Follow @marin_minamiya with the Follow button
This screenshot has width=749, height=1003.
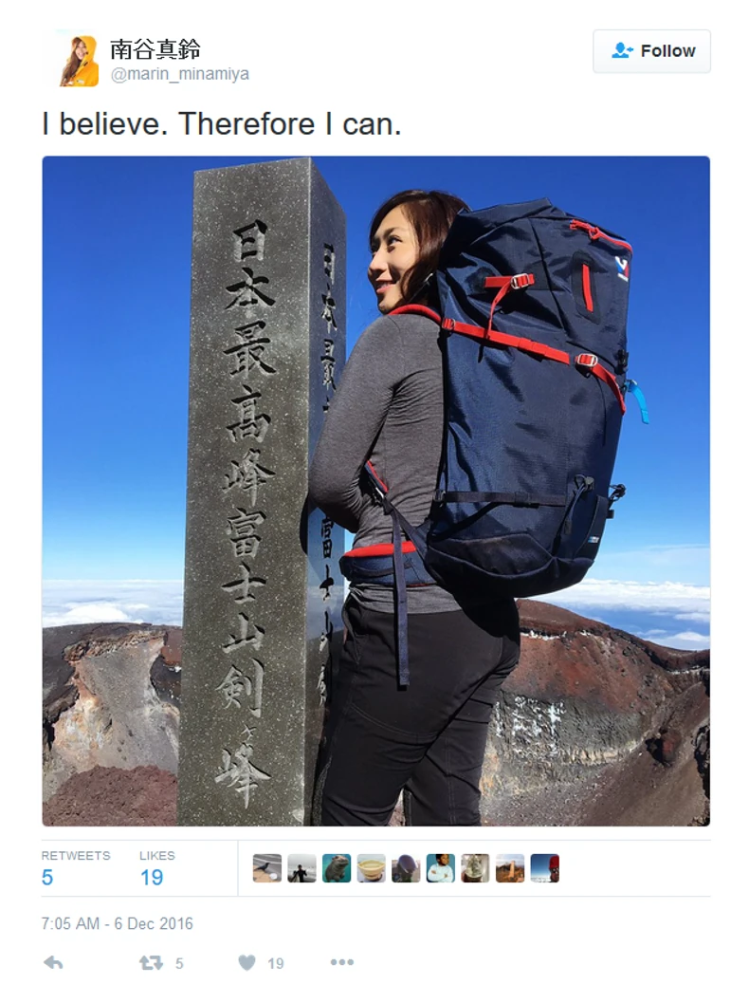(x=651, y=51)
